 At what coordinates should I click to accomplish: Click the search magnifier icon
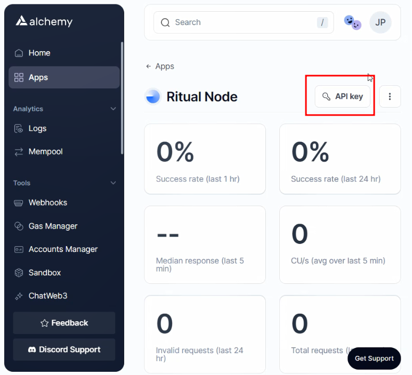(165, 22)
